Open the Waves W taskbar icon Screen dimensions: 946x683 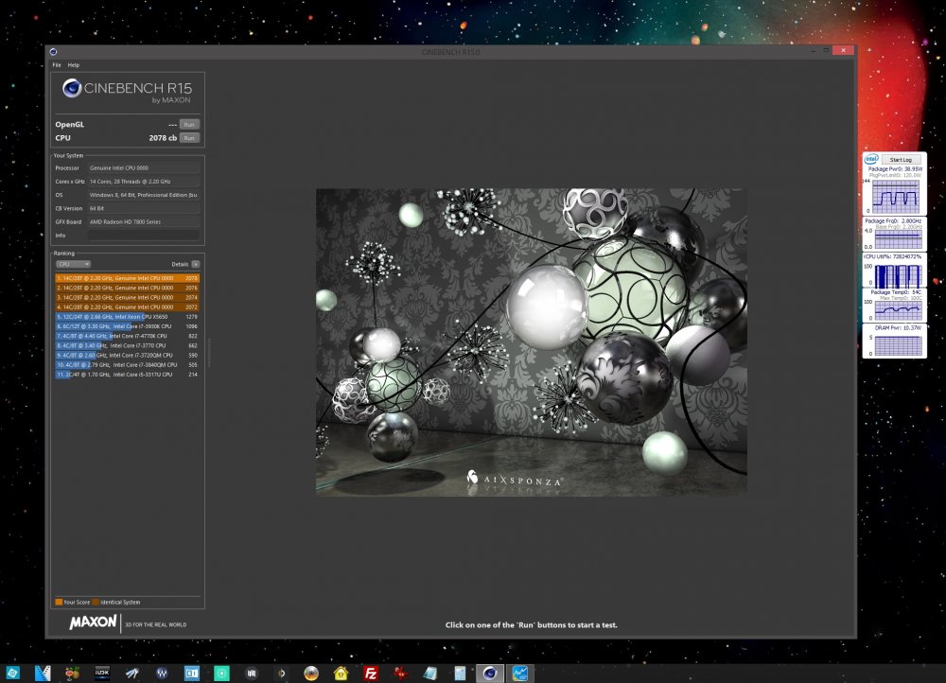pyautogui.click(x=162, y=673)
